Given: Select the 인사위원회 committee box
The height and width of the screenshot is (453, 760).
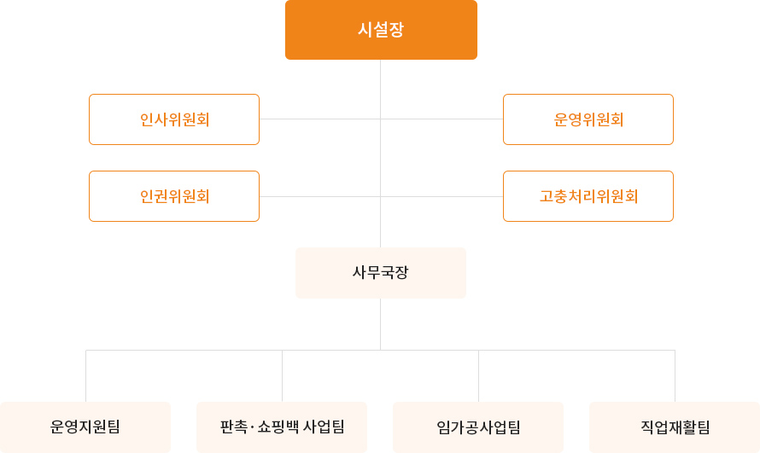Looking at the screenshot, I should coord(174,119).
